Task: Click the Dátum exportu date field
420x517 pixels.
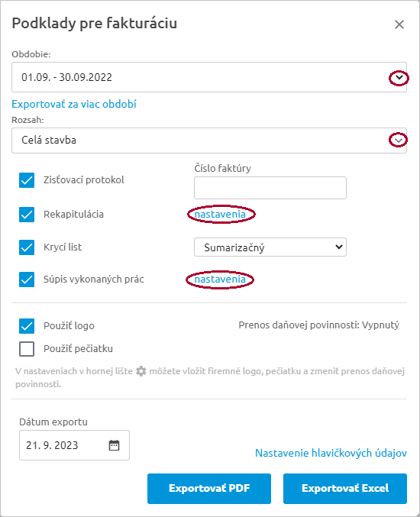Action: point(74,445)
